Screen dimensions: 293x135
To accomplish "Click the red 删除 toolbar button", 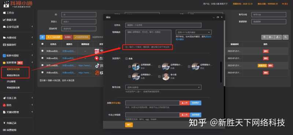I will pyautogui.click(x=68, y=37).
